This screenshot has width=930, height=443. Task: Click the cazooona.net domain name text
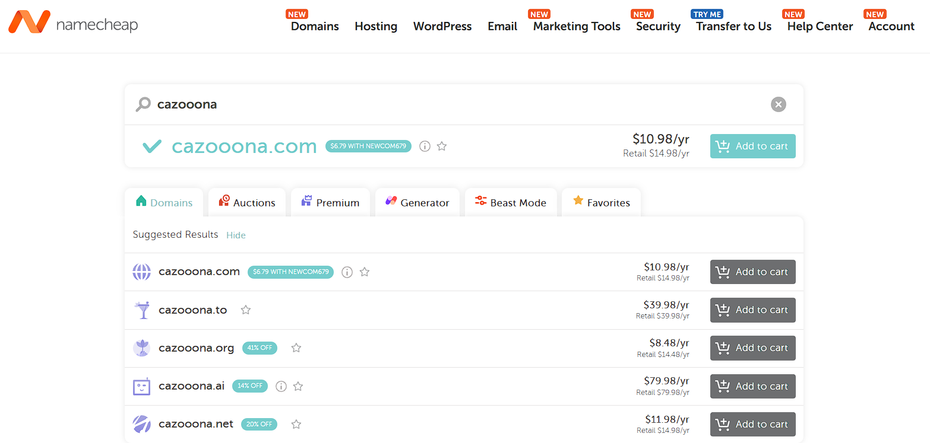click(x=196, y=424)
